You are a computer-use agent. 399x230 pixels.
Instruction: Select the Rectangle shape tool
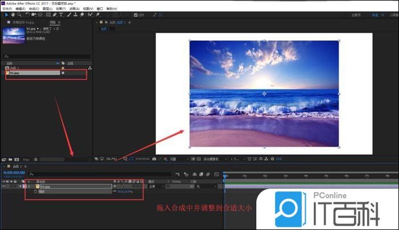tap(46, 15)
